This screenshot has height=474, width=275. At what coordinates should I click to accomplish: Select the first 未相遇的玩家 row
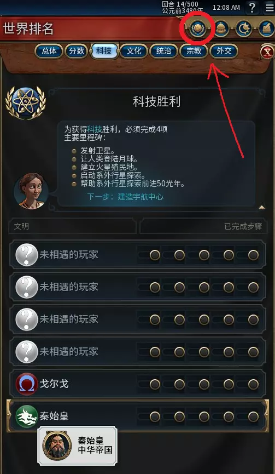pyautogui.click(x=138, y=254)
